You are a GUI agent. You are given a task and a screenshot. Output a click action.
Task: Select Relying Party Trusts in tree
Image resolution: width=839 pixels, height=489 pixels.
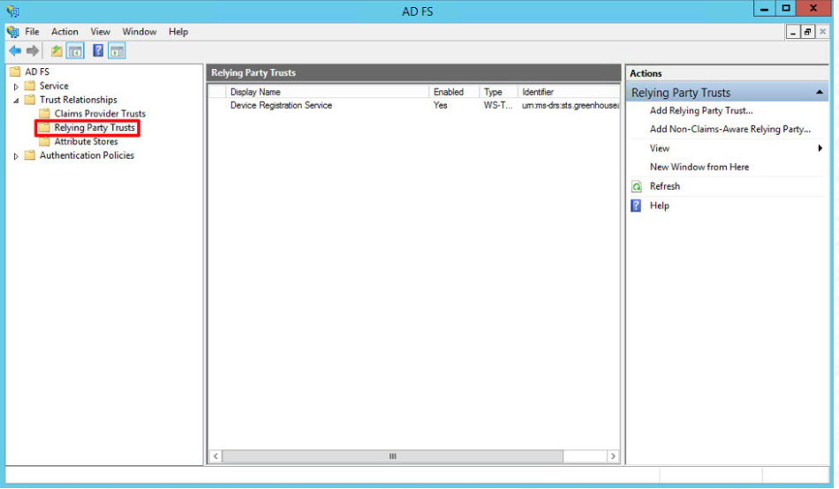point(94,127)
